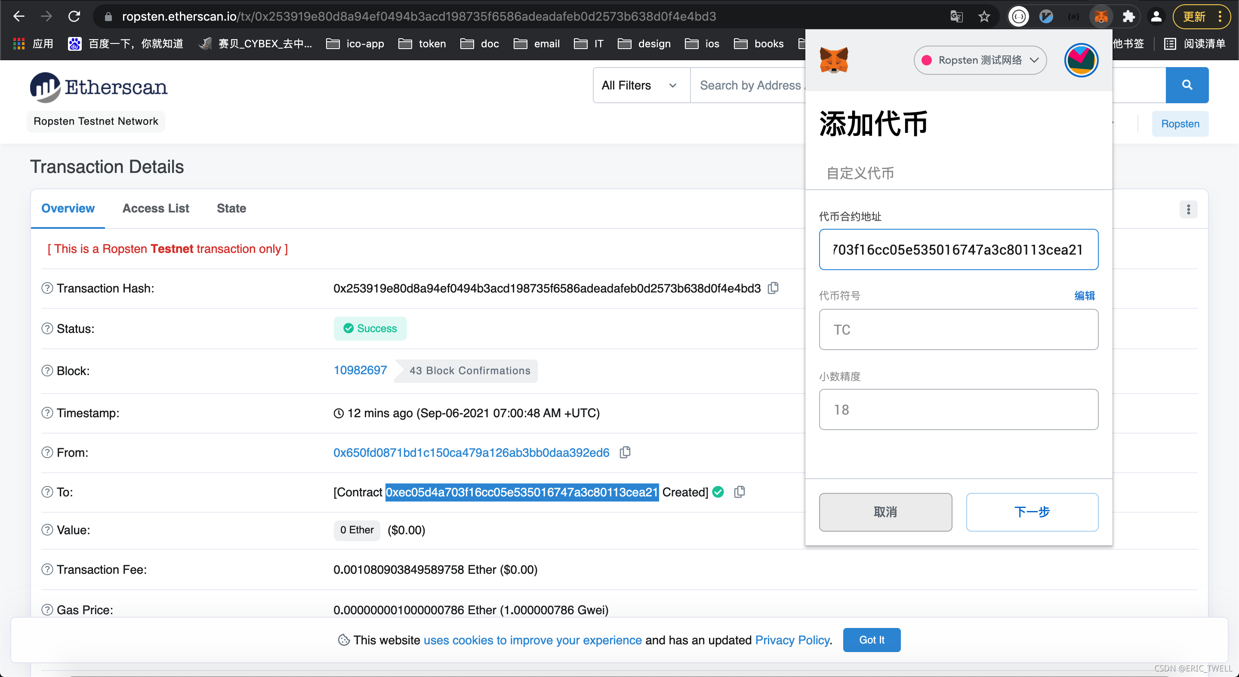Open the 赛贝_CYBEX bookmark
Screen dimensions: 1239x677
(256, 44)
